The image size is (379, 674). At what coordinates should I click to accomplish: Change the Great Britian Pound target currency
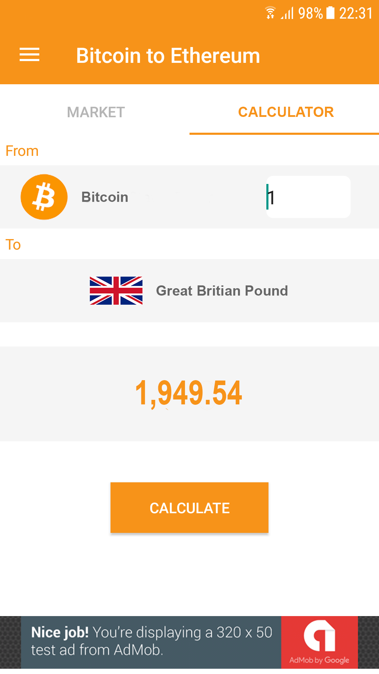222,291
